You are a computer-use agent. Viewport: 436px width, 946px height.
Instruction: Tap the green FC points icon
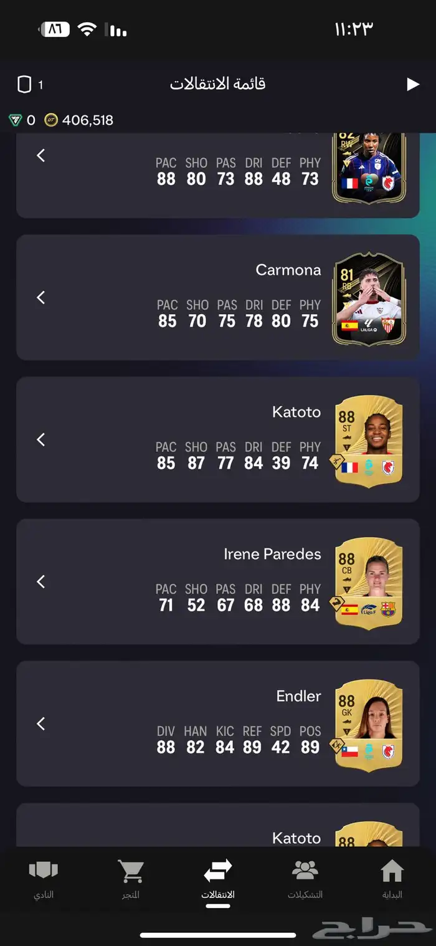(15, 120)
